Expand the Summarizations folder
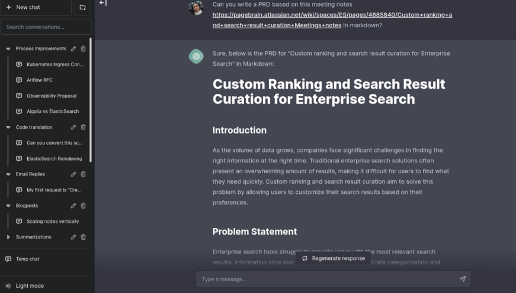 click(8, 237)
